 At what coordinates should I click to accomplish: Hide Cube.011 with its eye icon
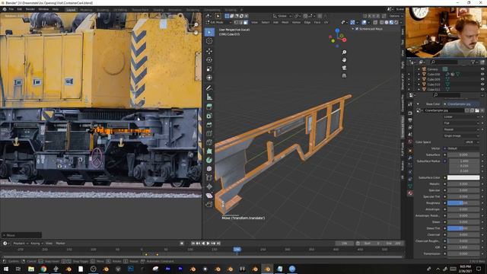[x=482, y=89]
